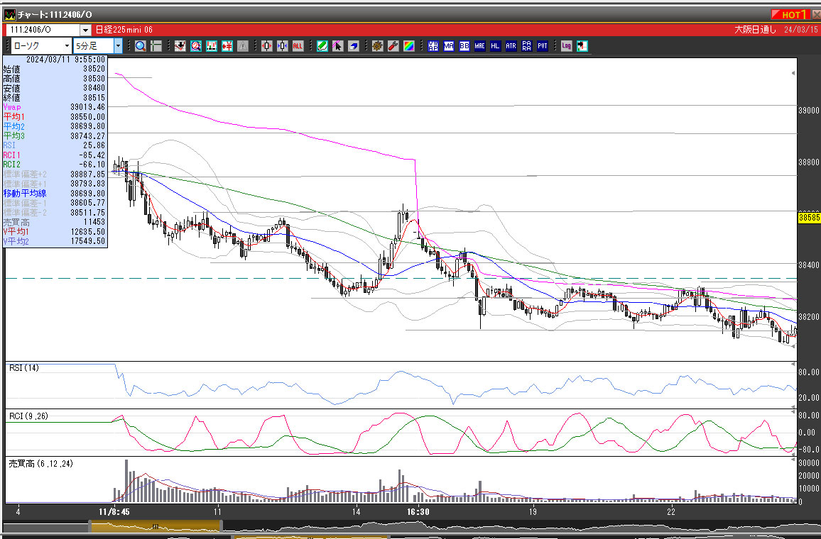Select the eraser tool
The width and height of the screenshot is (821, 539).
pos(354,46)
